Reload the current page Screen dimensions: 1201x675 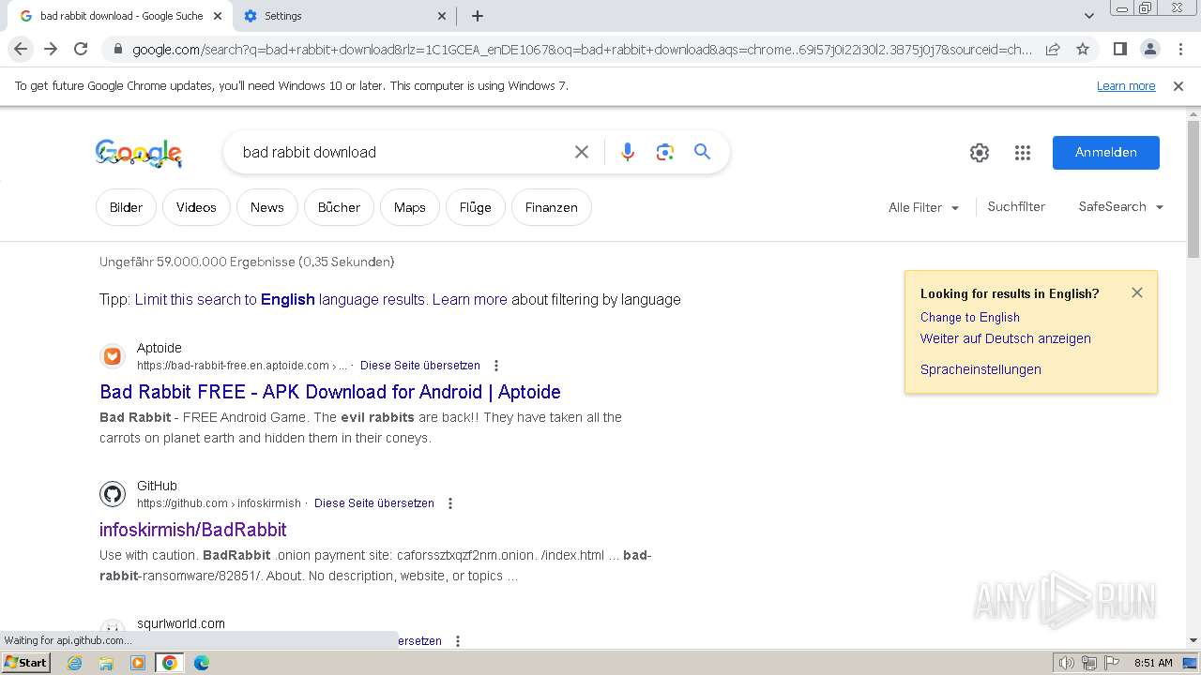pyautogui.click(x=81, y=49)
